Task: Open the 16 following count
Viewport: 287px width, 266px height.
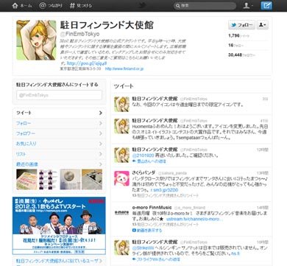Action: 235,46
